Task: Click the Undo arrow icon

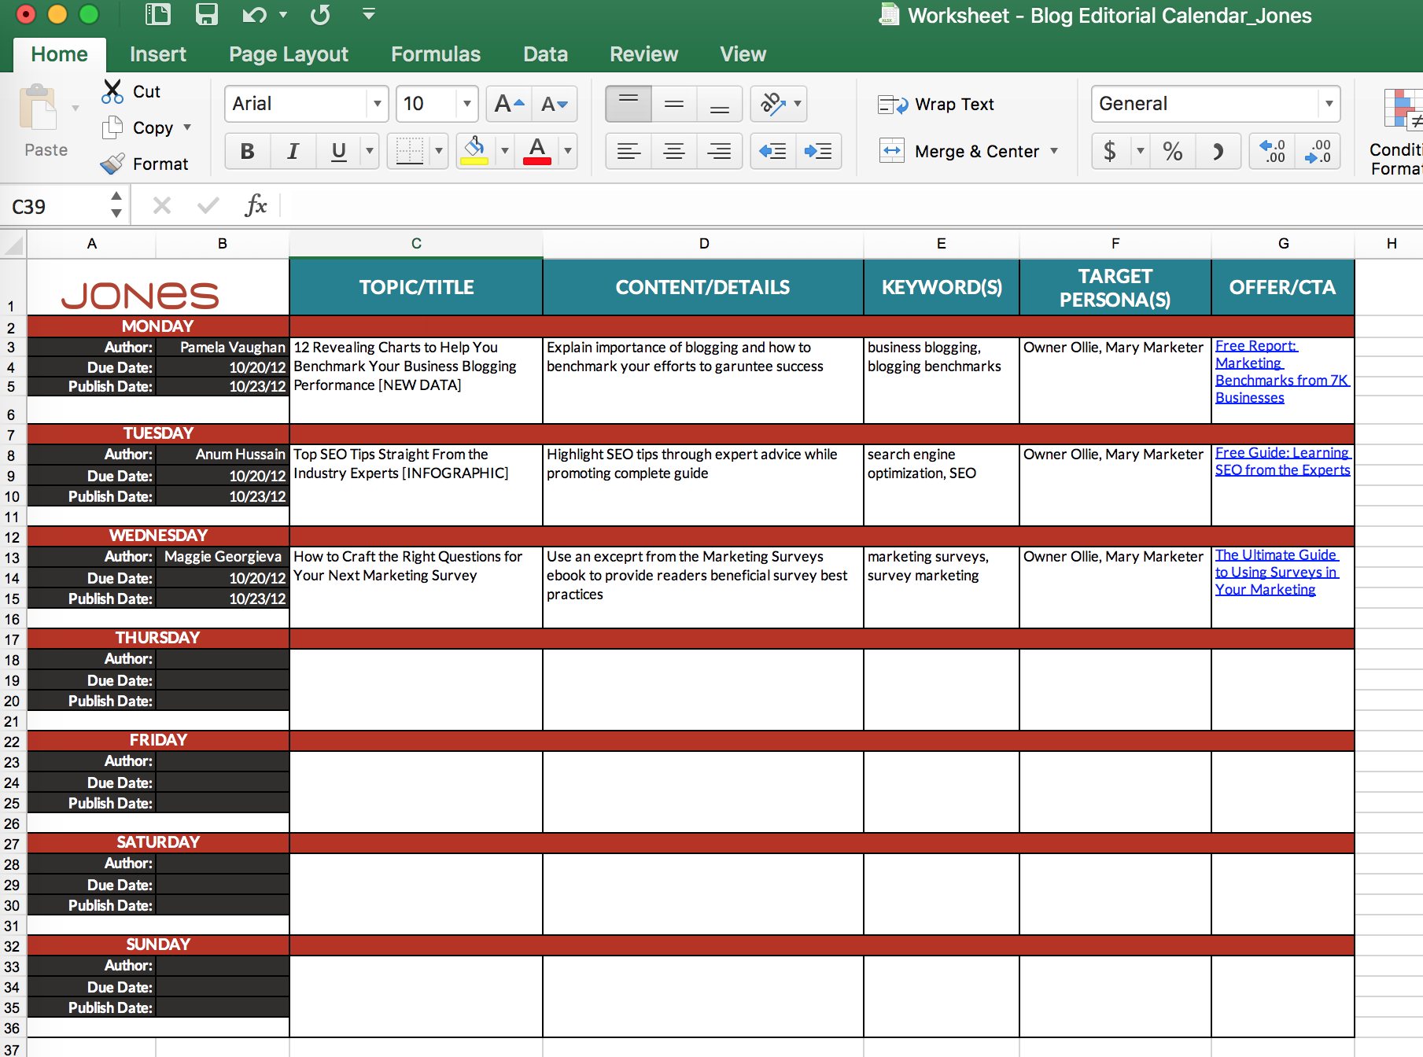Action: coord(254,15)
